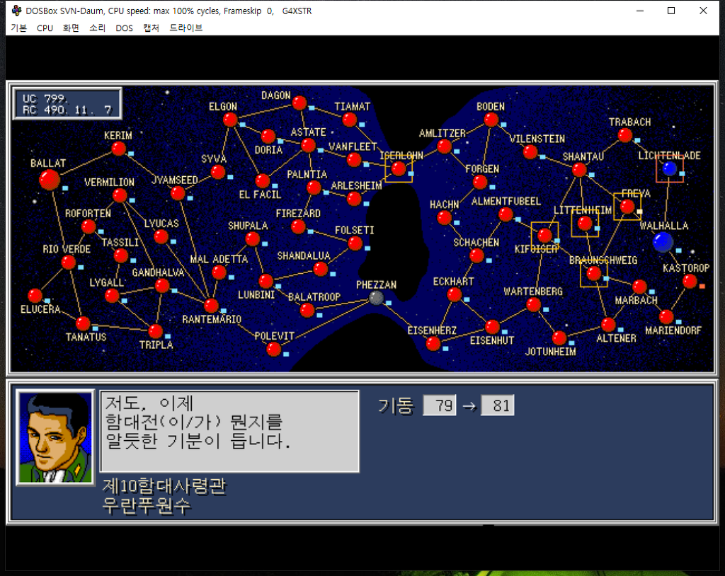The width and height of the screenshot is (725, 576).
Task: Click the 제10함대사령관 title text
Action: (164, 486)
